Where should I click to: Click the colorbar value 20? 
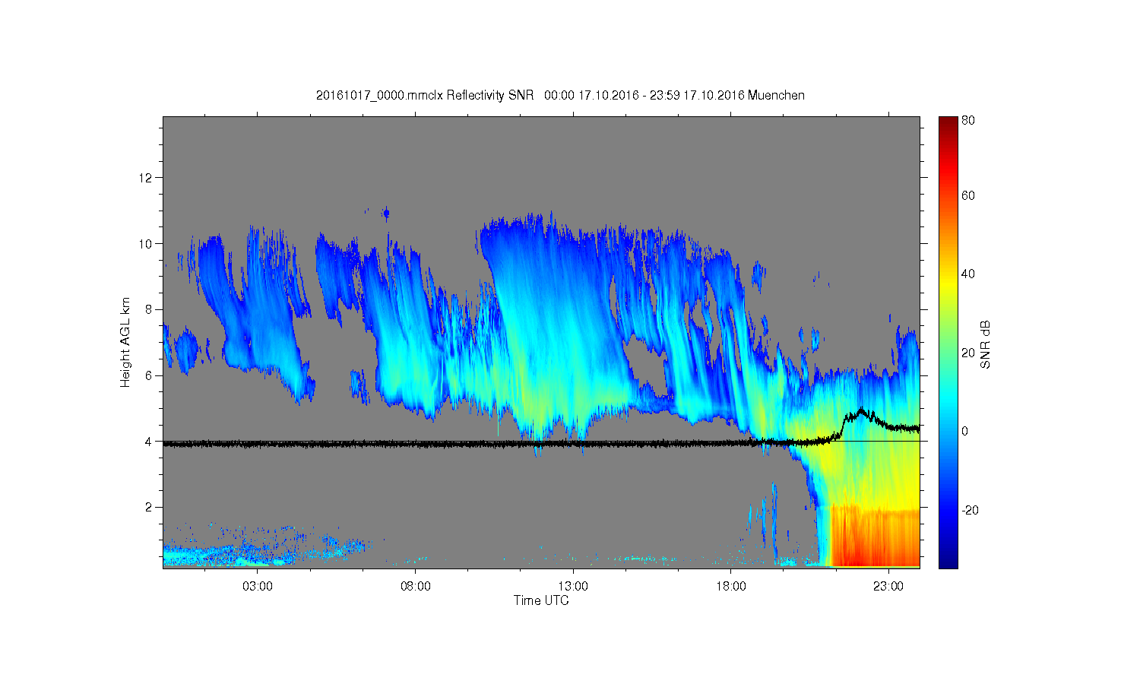pyautogui.click(x=967, y=353)
